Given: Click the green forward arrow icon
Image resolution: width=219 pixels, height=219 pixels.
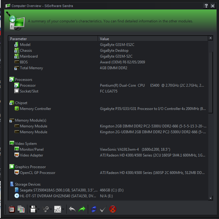Looking at the screenshot, I should [x=82, y=209].
